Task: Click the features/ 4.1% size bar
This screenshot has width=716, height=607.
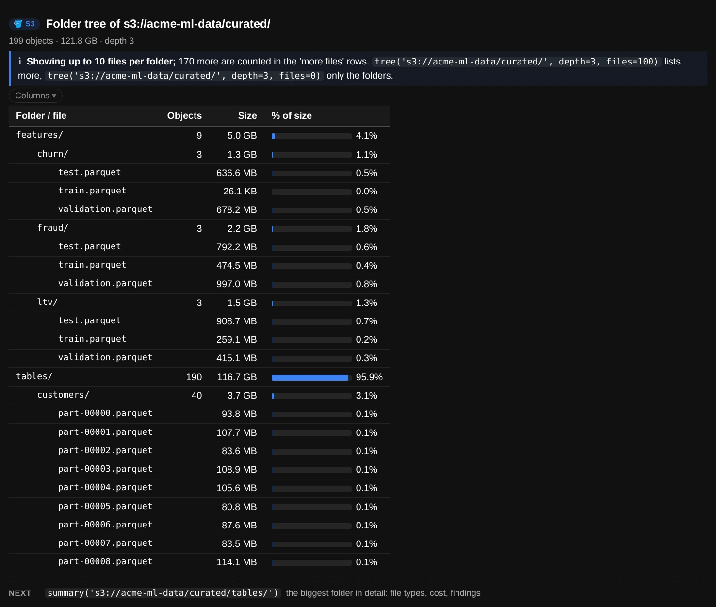Action: coord(311,136)
